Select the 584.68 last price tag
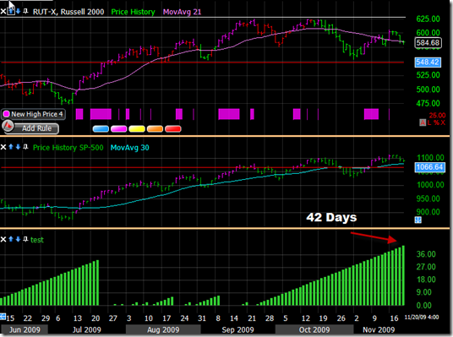Screen dimensions: 453x337 428,43
